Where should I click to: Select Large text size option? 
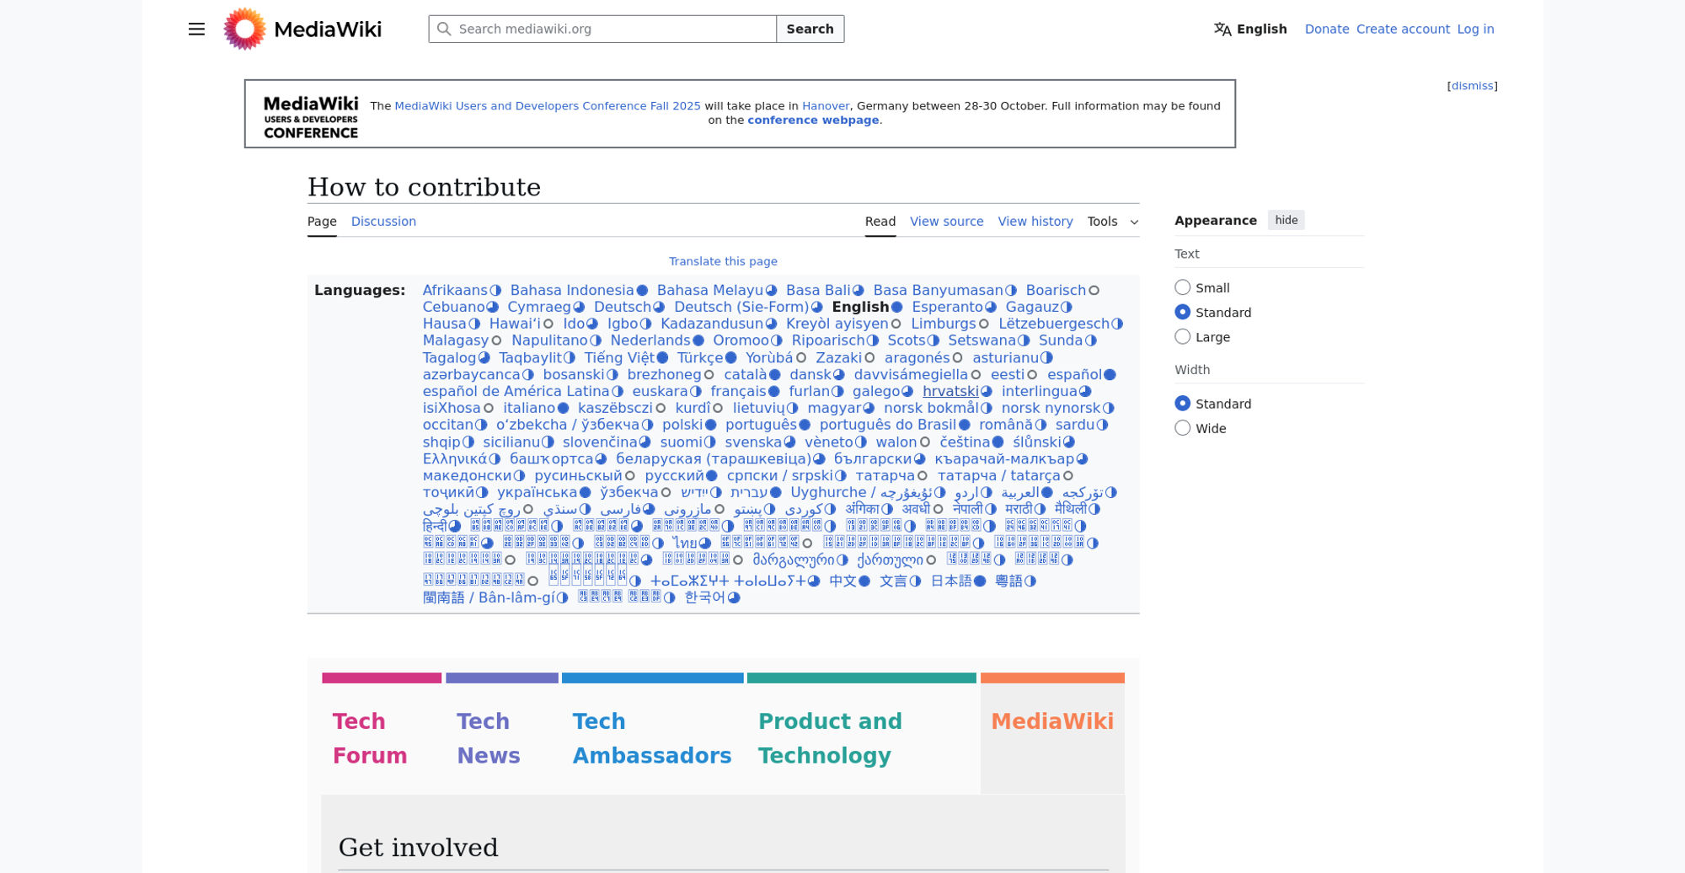(x=1183, y=337)
